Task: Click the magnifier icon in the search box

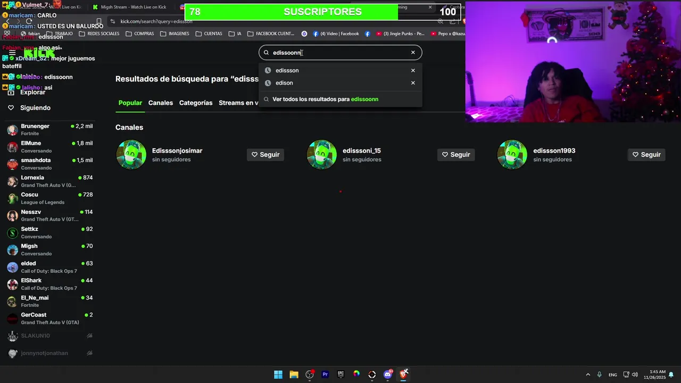Action: 267,53
